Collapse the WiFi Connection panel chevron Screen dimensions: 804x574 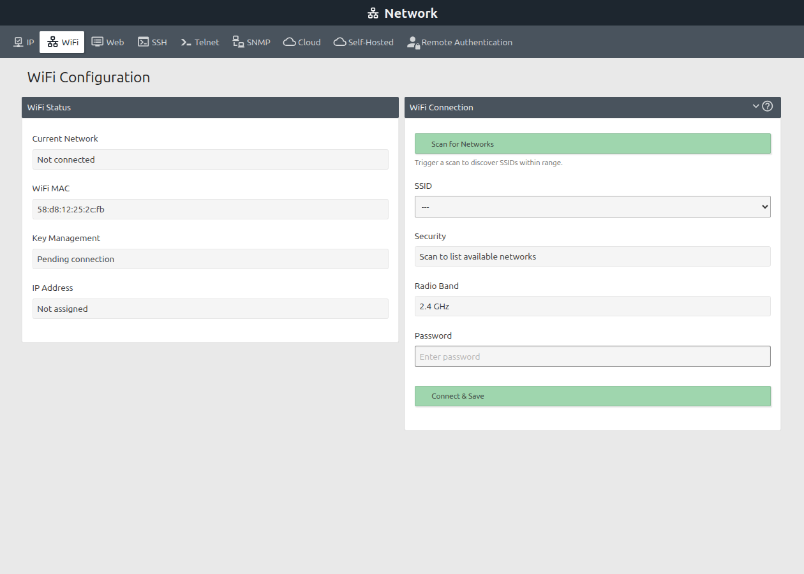tap(756, 106)
